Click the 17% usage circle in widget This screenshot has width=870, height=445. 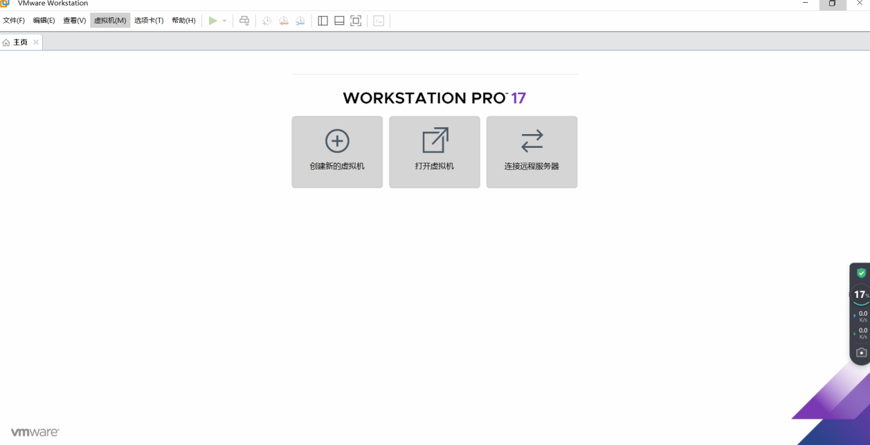coord(860,294)
